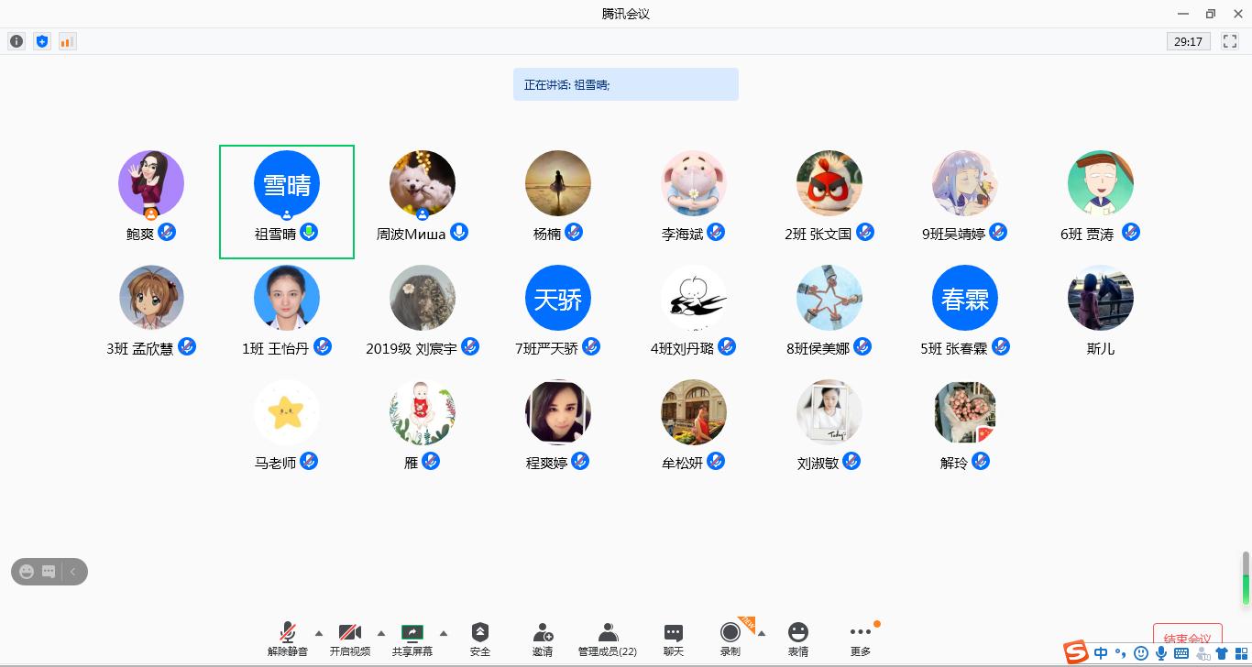The image size is (1252, 667).
Task: Select 周波Миша's dog avatar
Action: click(423, 184)
